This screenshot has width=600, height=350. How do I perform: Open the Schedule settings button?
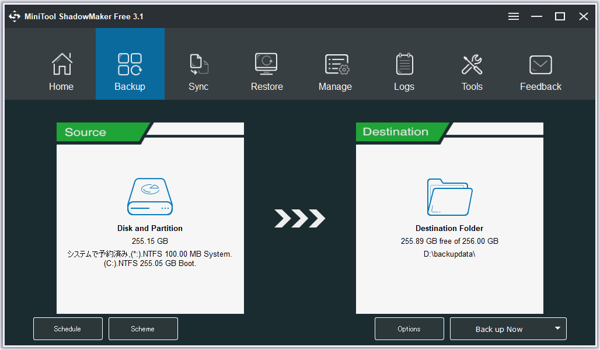(68, 328)
